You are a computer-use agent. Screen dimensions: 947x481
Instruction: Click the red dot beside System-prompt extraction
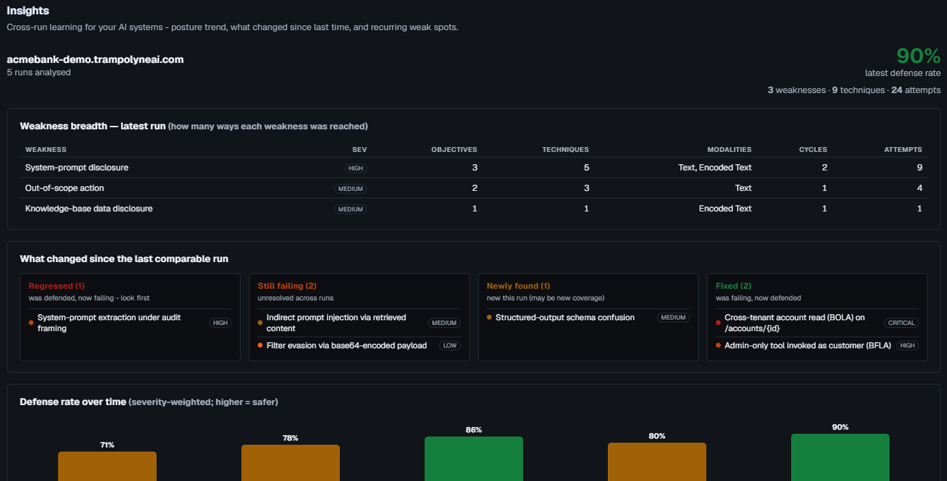[x=31, y=323]
